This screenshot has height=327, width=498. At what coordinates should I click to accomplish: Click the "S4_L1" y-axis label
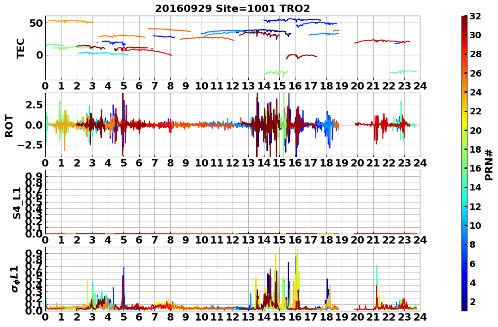[17, 203]
